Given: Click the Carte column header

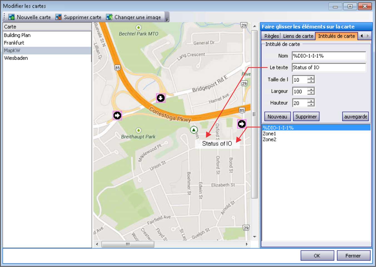Looking at the screenshot, I should pos(47,27).
